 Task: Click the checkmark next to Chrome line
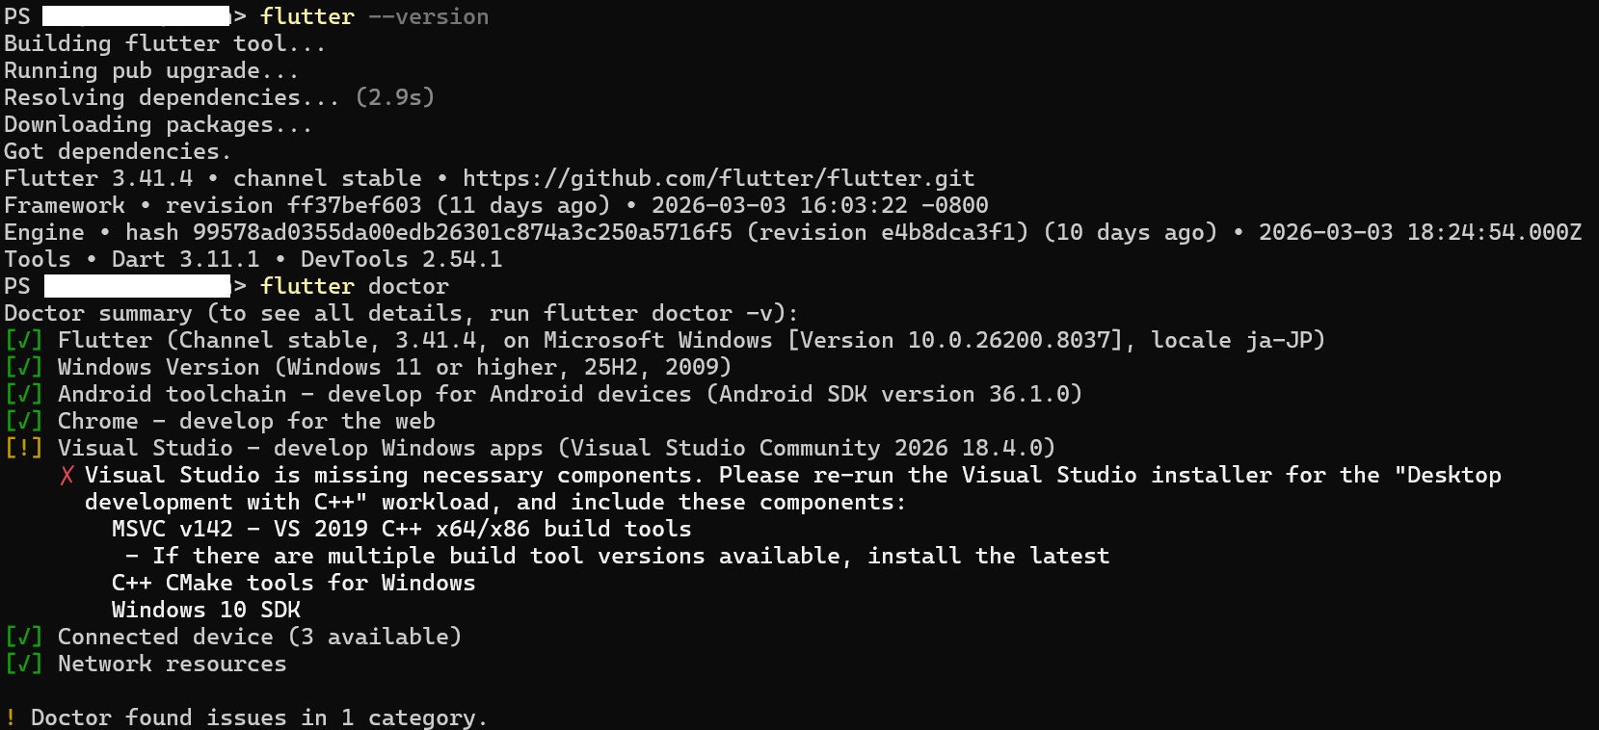click(x=23, y=421)
